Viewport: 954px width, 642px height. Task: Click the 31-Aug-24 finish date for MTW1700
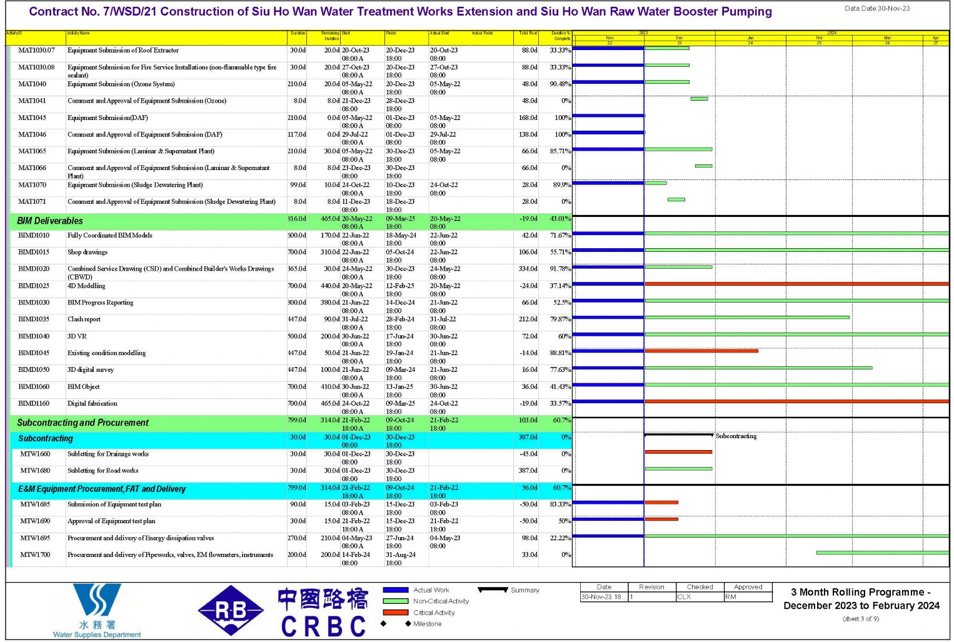click(401, 555)
